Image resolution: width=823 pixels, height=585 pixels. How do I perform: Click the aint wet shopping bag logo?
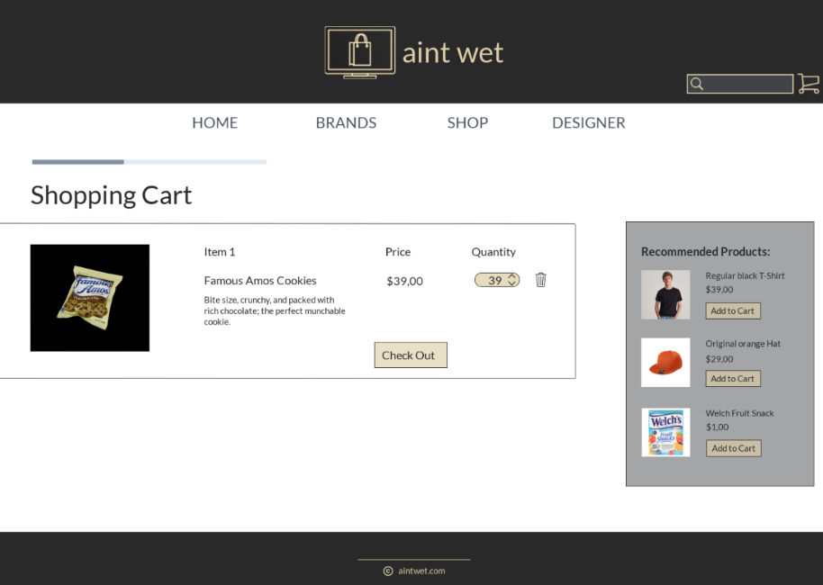tap(360, 52)
